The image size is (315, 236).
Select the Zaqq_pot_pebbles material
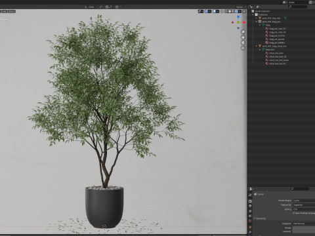[277, 43]
